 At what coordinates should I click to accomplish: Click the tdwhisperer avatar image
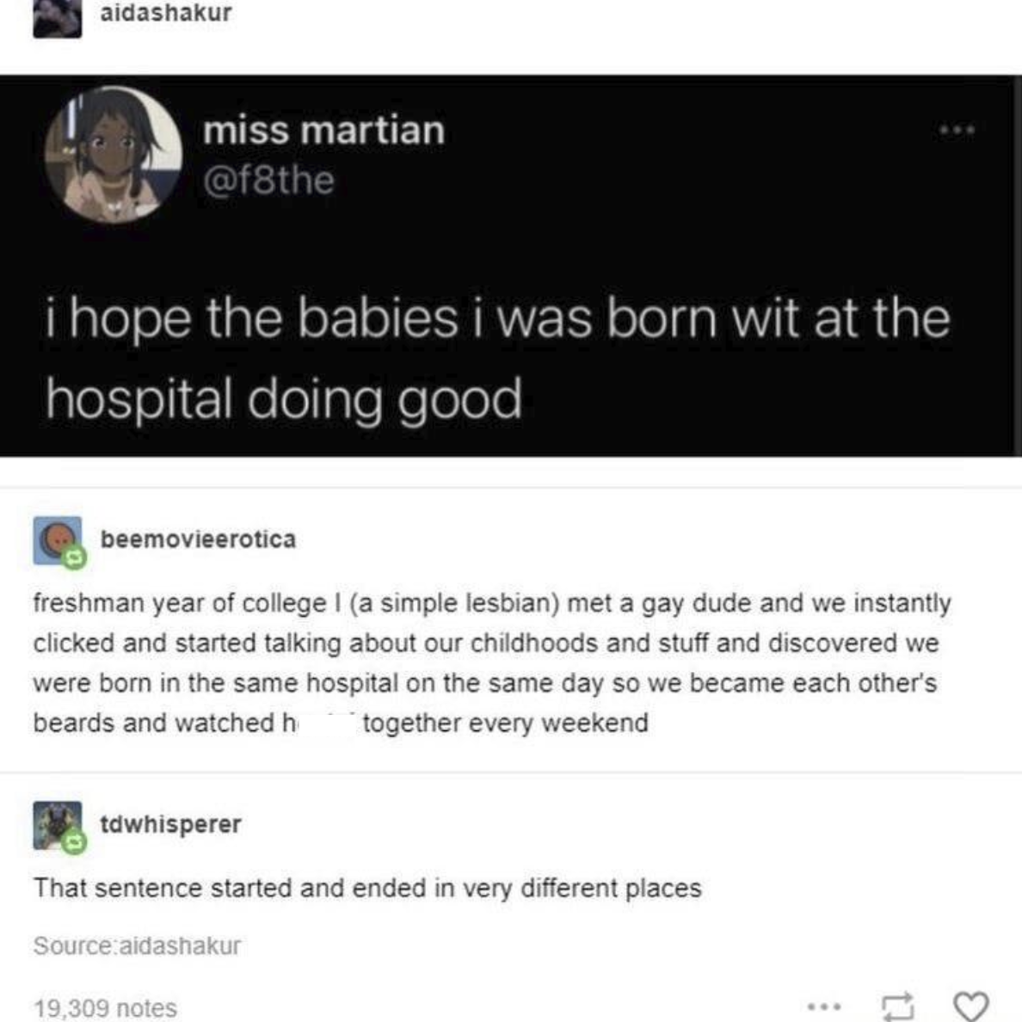pyautogui.click(x=55, y=823)
